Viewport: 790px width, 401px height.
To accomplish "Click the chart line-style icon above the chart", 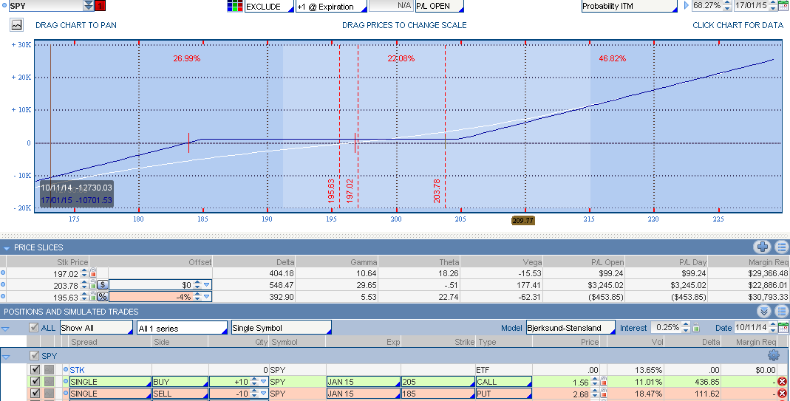I will click(x=16, y=24).
